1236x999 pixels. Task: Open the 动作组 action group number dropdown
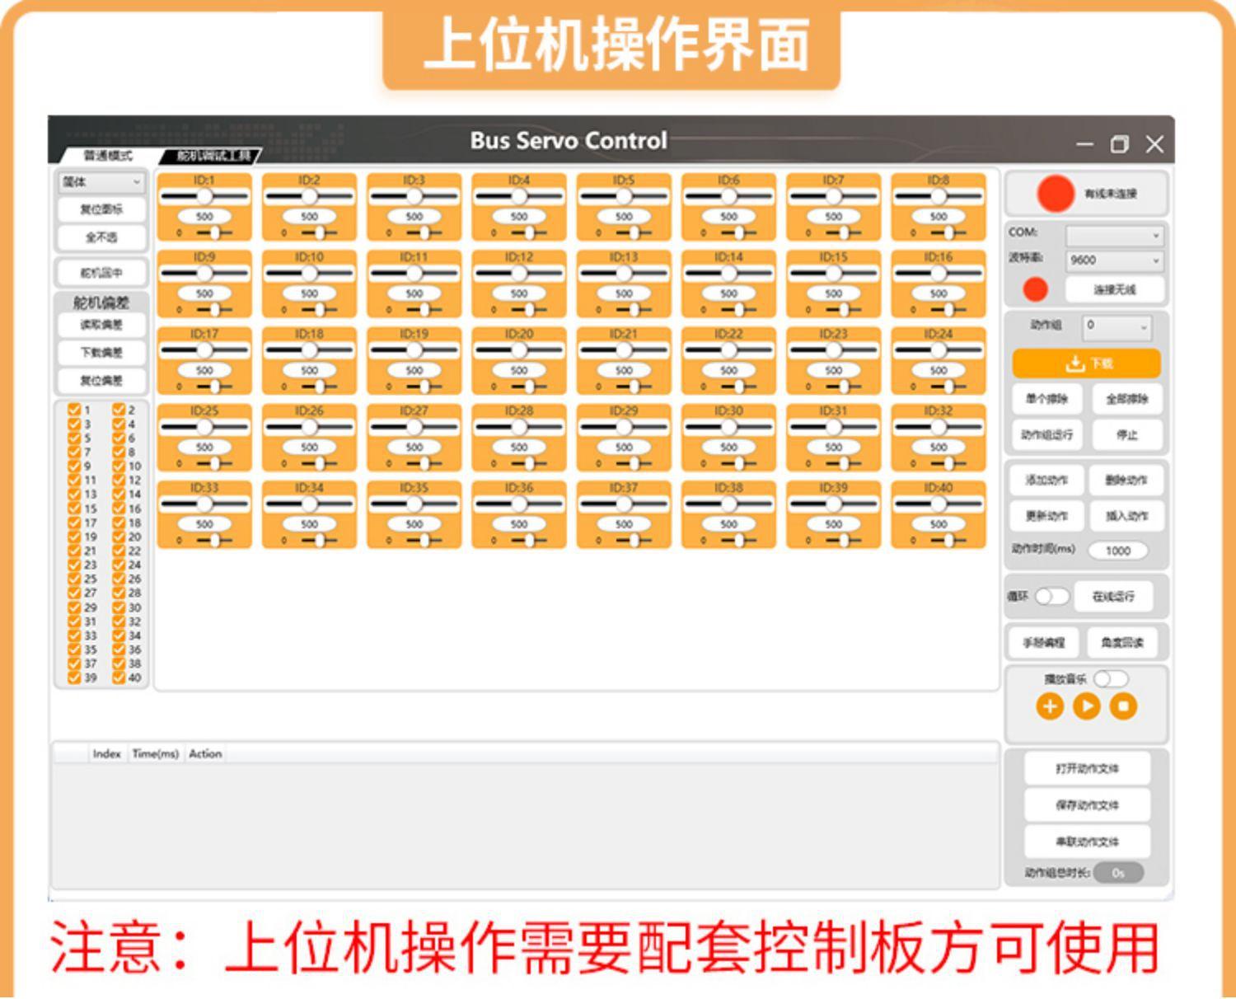[1117, 326]
